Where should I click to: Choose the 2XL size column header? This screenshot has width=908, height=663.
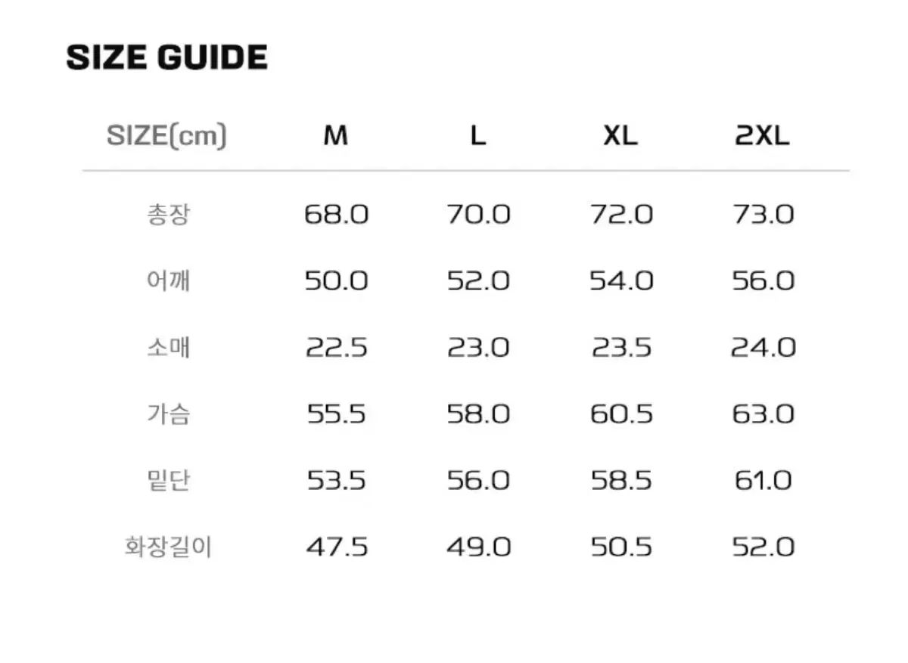tap(762, 136)
